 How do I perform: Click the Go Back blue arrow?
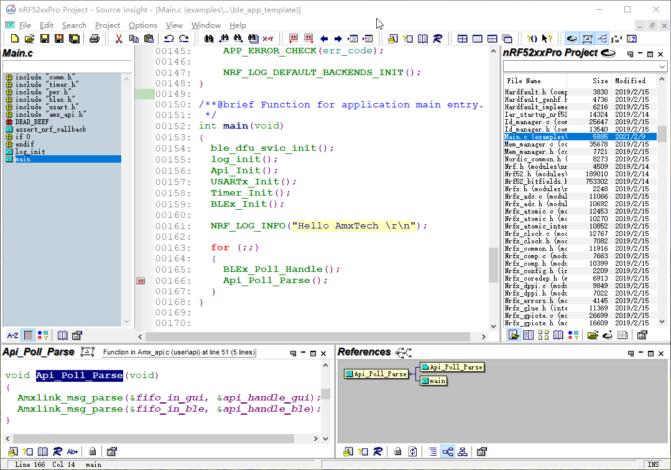coord(324,38)
